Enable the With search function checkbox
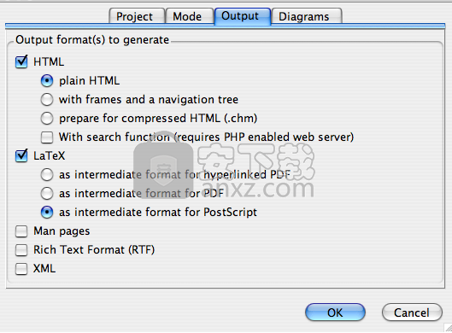452x333 pixels. pyautogui.click(x=47, y=137)
